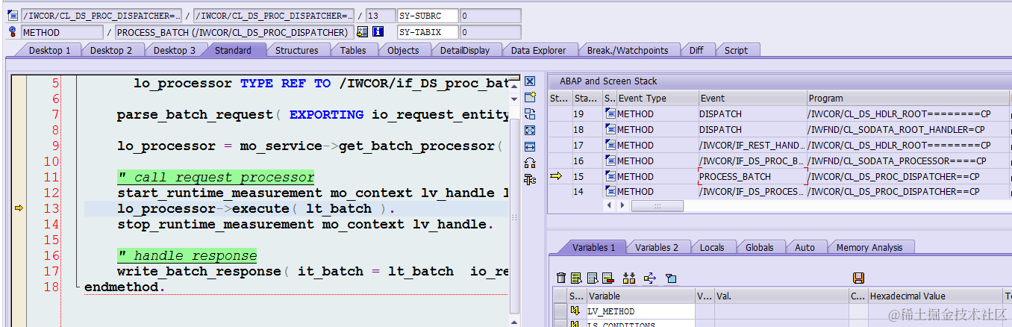Open the Tables tab

coord(353,50)
